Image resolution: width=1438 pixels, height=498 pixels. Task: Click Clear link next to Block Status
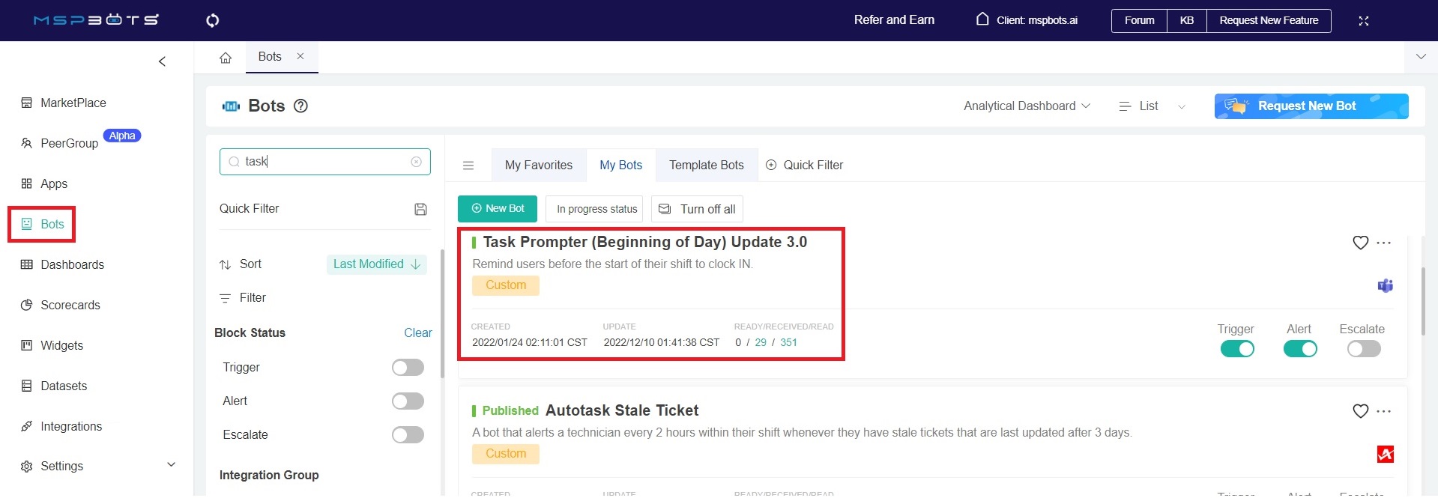point(418,332)
